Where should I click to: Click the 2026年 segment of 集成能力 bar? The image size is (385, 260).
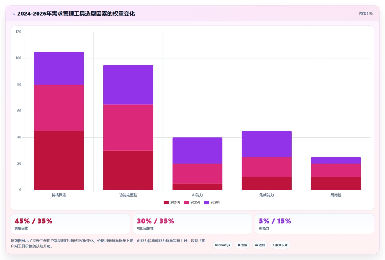pyautogui.click(x=267, y=144)
